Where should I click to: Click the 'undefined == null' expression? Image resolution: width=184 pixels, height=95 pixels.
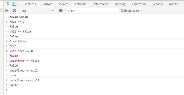(24, 70)
